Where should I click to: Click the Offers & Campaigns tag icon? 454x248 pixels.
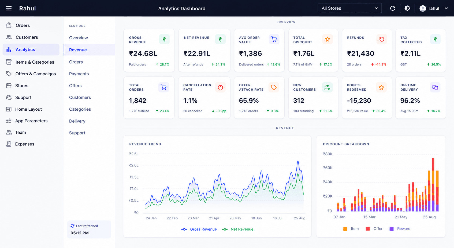(x=9, y=74)
